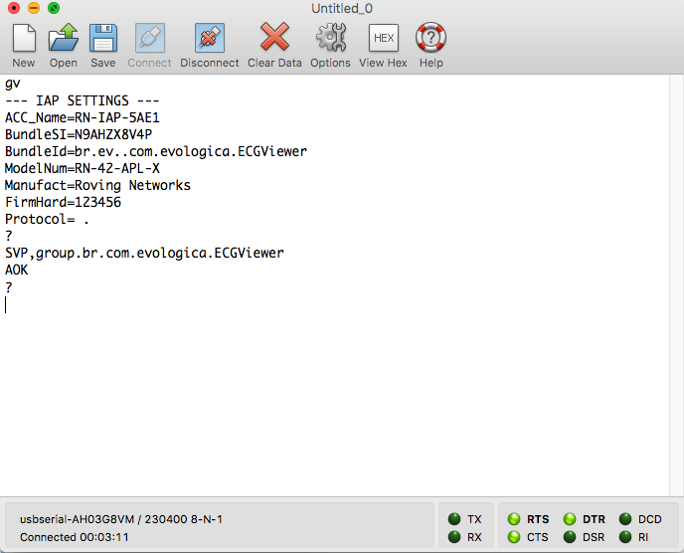Click the DSR status LED
This screenshot has height=553, width=684.
pos(570,537)
